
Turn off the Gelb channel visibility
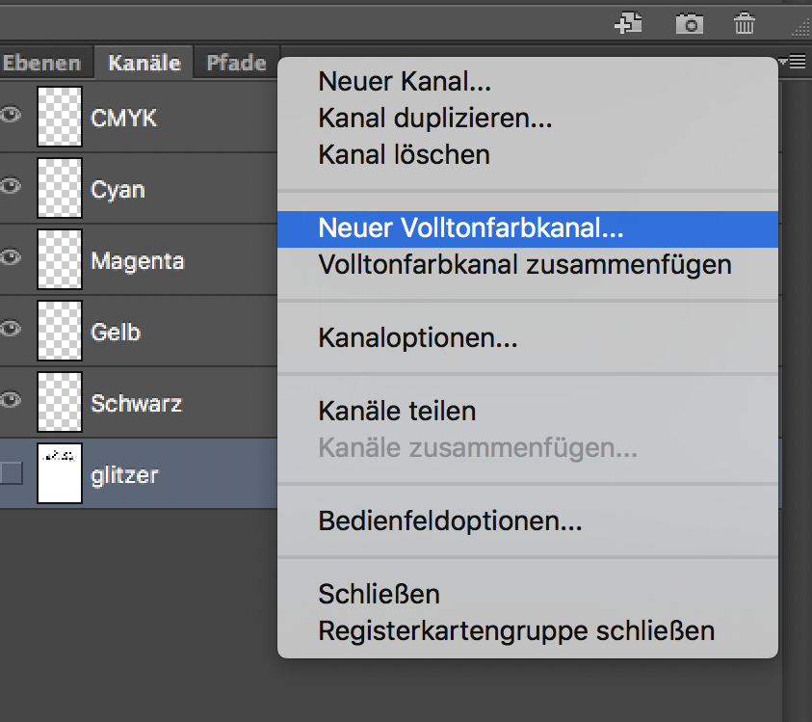click(12, 330)
